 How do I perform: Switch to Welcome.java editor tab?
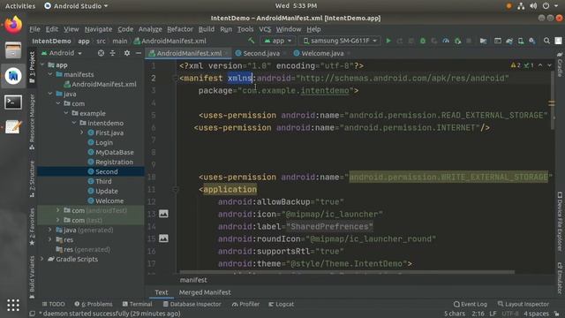(322, 53)
